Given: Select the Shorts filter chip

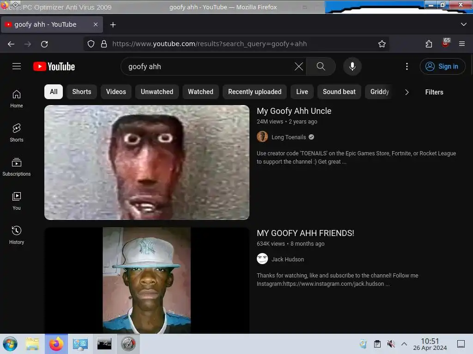Looking at the screenshot, I should point(81,92).
